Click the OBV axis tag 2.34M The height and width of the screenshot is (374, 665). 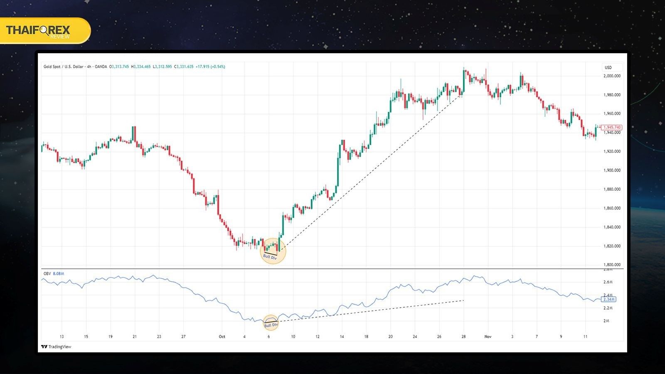point(608,299)
